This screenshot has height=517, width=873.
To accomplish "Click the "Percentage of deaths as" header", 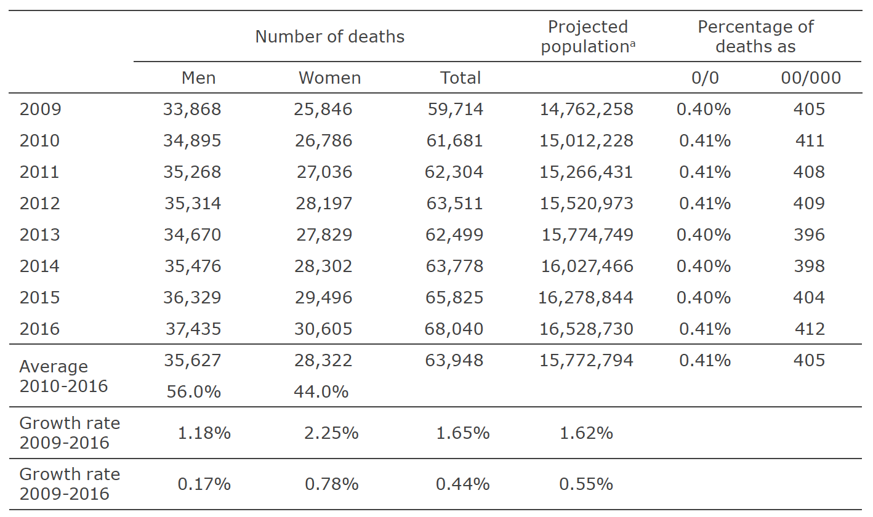I will [755, 37].
